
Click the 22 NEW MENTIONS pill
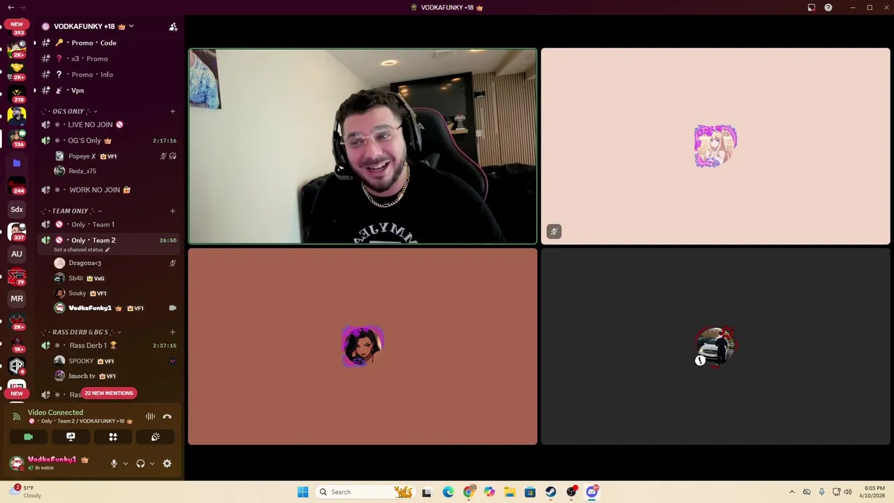click(x=109, y=393)
